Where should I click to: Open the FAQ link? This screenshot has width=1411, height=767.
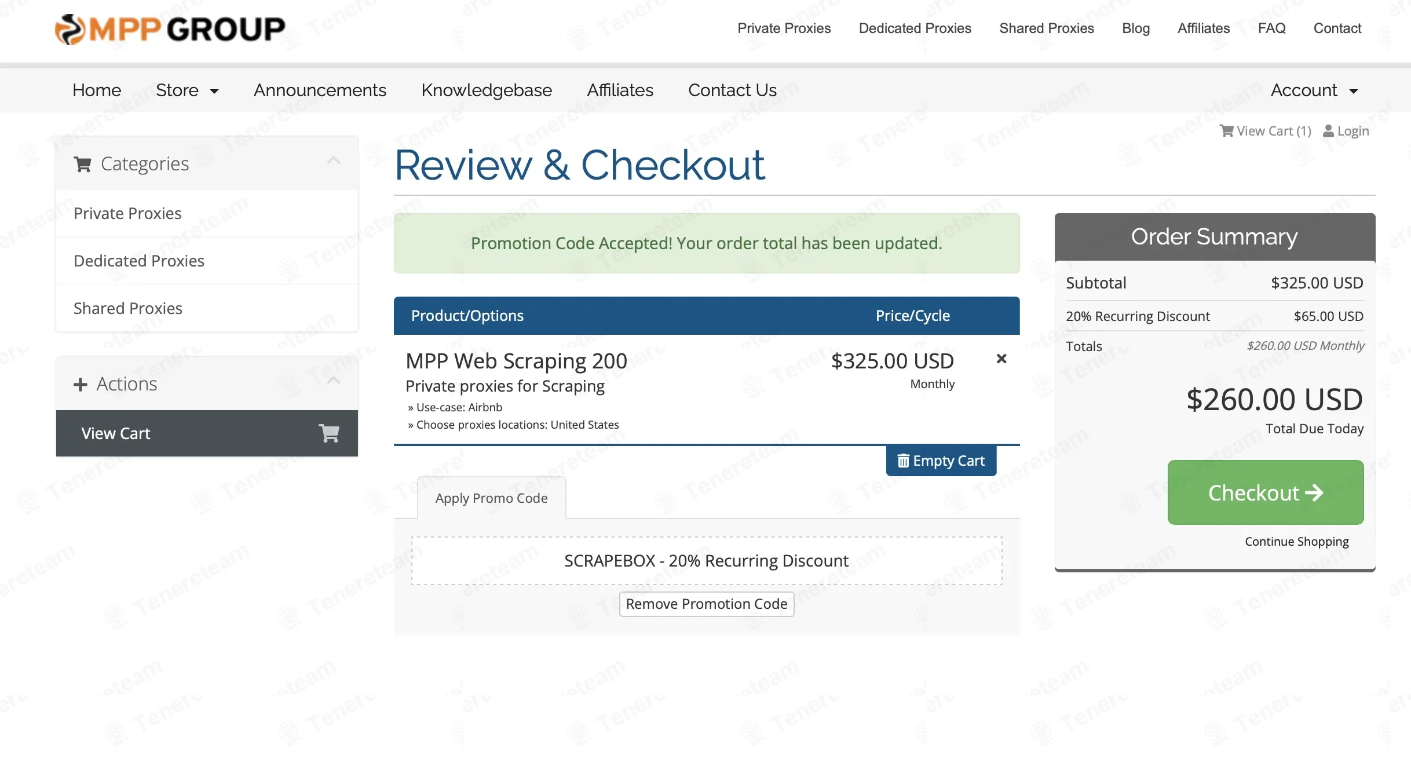click(x=1271, y=28)
